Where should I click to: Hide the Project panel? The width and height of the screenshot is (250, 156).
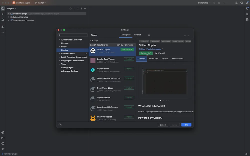pyautogui.click(x=85, y=8)
